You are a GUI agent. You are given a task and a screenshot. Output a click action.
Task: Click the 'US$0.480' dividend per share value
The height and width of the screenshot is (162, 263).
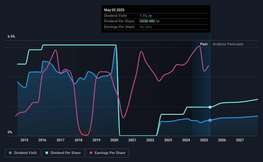pos(147,21)
